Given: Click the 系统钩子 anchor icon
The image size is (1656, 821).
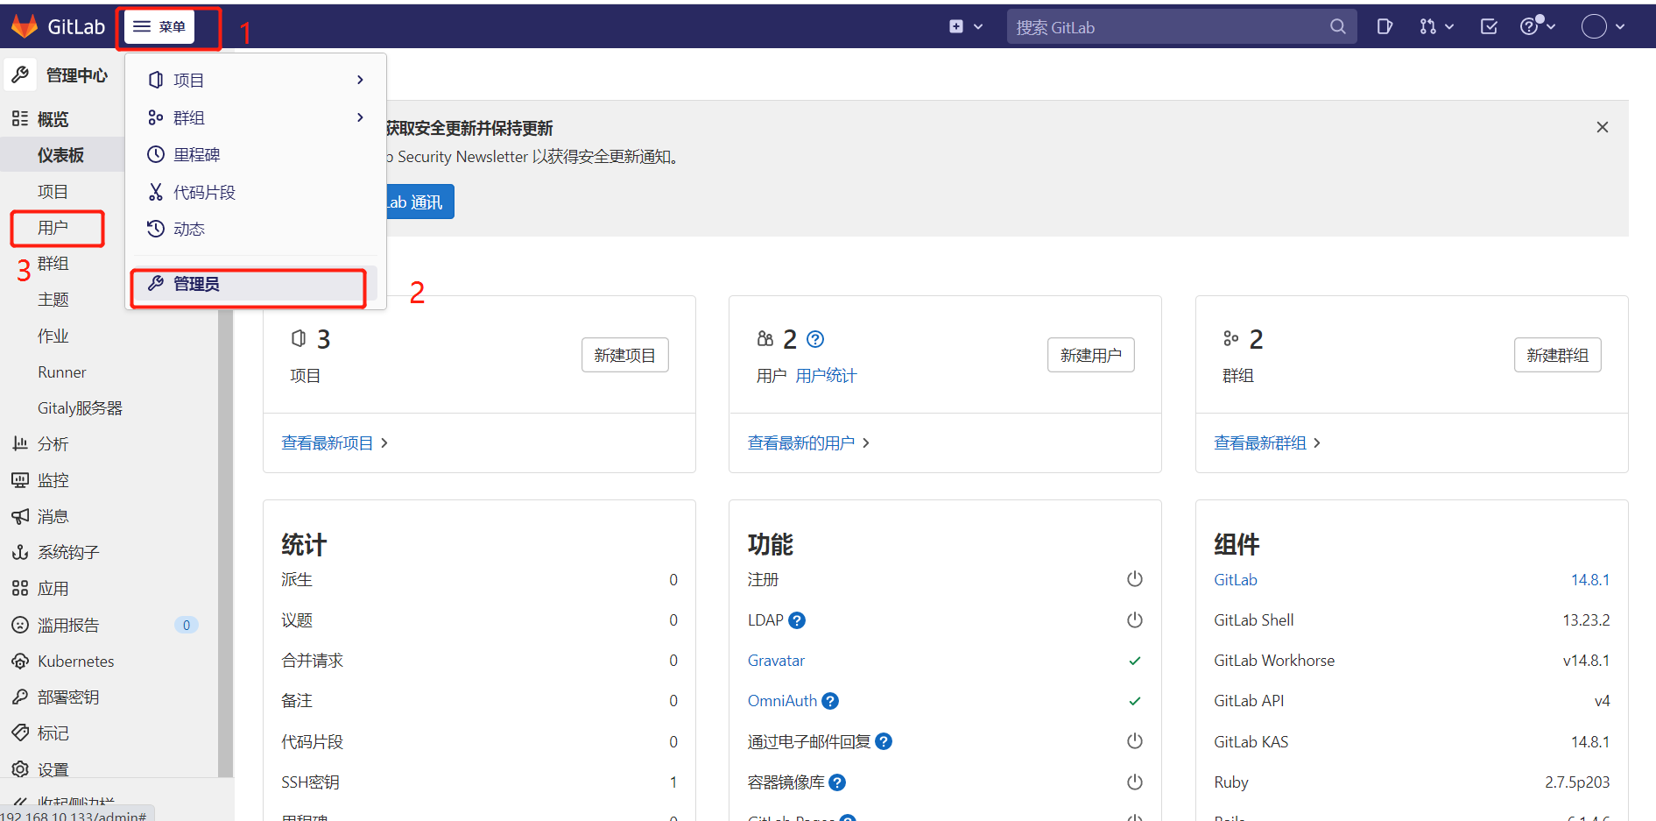Looking at the screenshot, I should [x=20, y=552].
